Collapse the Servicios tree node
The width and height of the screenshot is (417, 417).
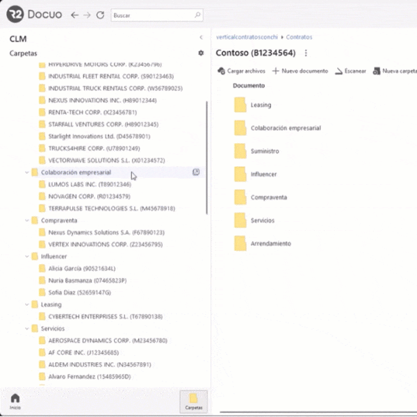click(x=27, y=328)
